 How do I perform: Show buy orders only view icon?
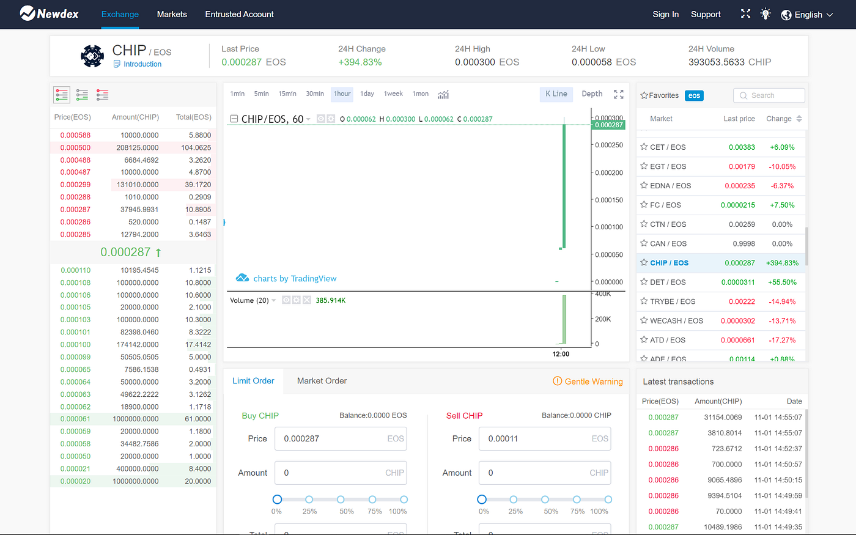[x=82, y=95]
